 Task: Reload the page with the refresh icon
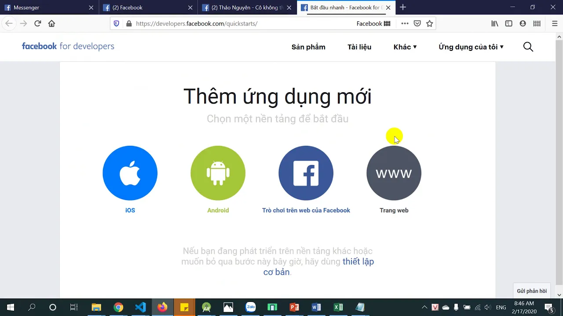pos(37,24)
